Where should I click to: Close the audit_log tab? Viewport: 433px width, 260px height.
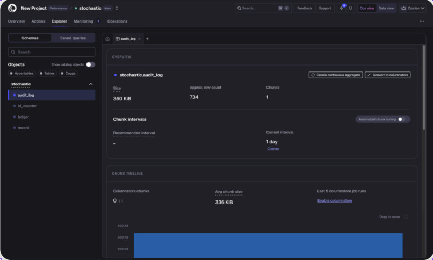point(140,39)
